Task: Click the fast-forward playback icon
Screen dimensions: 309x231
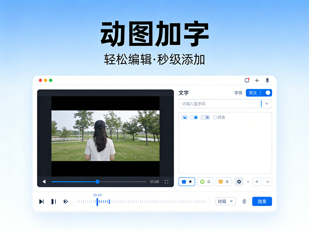Action: tap(66, 201)
